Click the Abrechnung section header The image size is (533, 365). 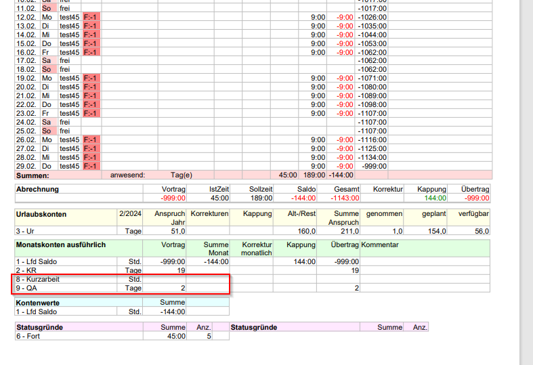tap(38, 190)
